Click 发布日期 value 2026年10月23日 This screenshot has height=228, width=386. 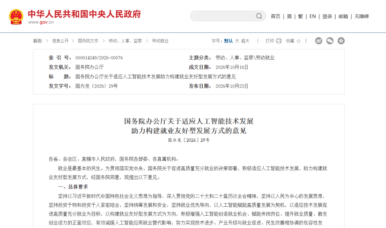[x=232, y=86]
